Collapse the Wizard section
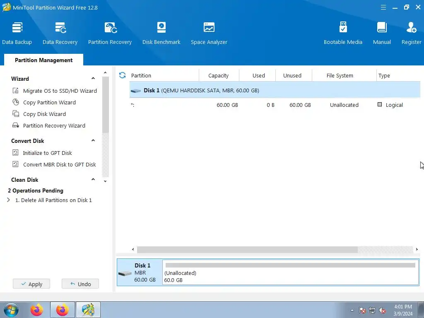The height and width of the screenshot is (318, 424). pyautogui.click(x=93, y=78)
